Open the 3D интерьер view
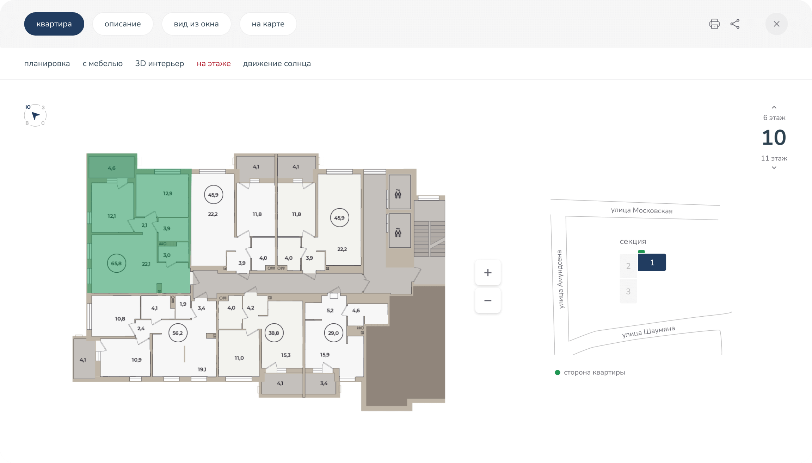 coord(160,64)
